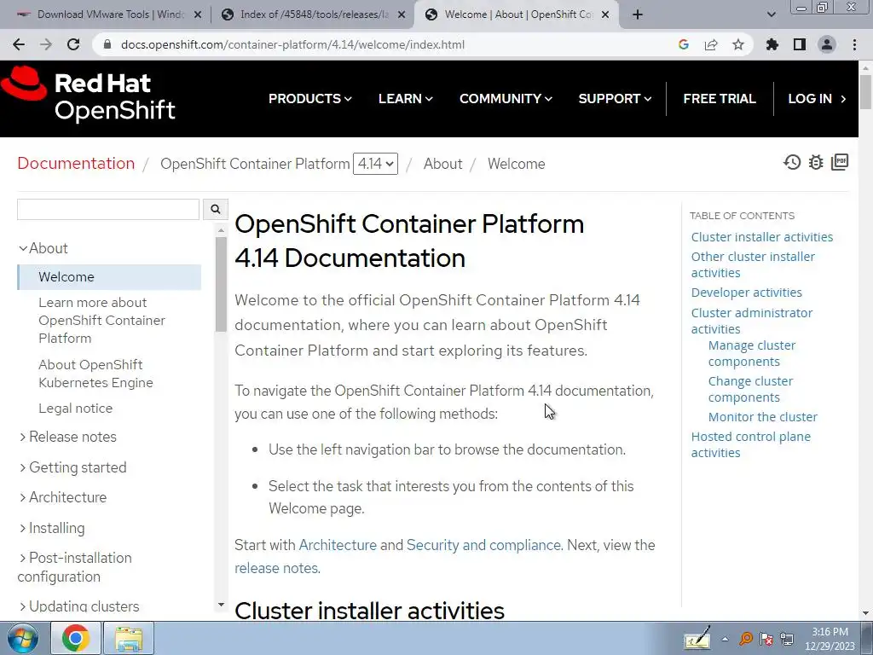Image resolution: width=873 pixels, height=655 pixels.
Task: Jump to Hosted control plane activities
Action: [x=751, y=444]
